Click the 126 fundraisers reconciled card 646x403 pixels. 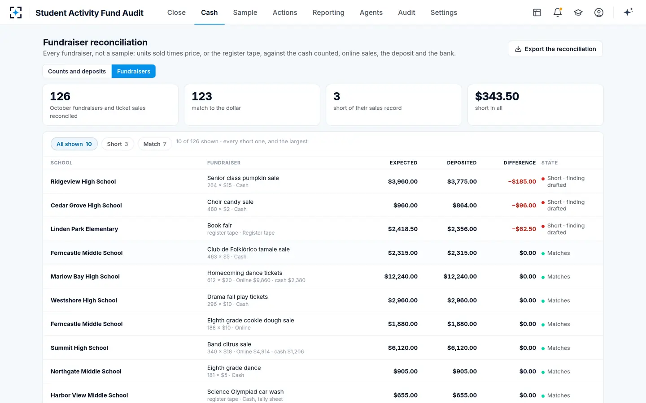(x=110, y=105)
